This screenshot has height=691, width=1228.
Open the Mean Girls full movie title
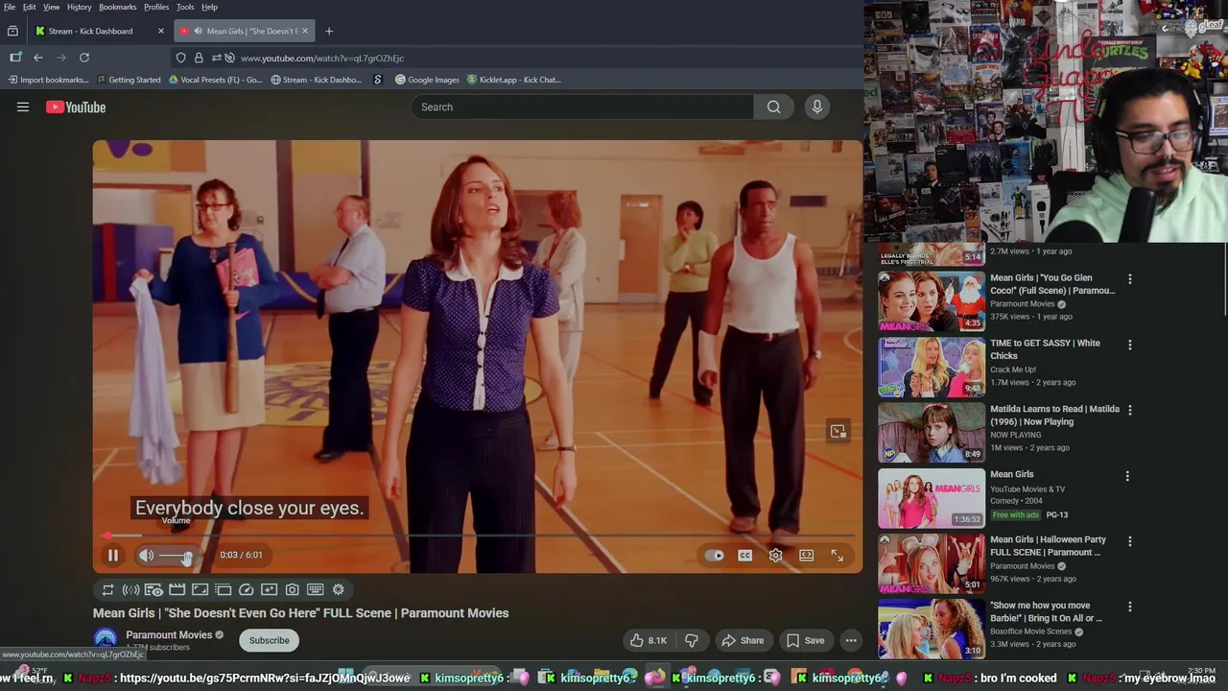[x=1012, y=474]
